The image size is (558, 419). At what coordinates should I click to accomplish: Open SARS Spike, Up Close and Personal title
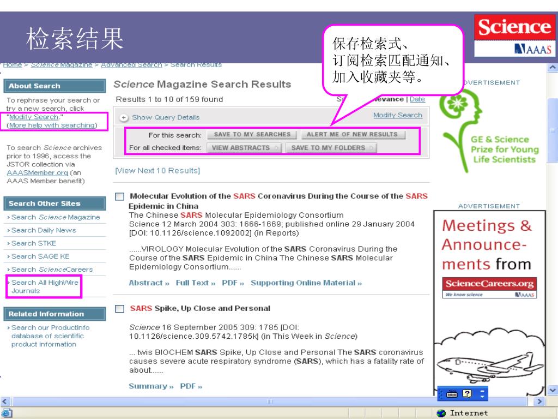coord(200,308)
